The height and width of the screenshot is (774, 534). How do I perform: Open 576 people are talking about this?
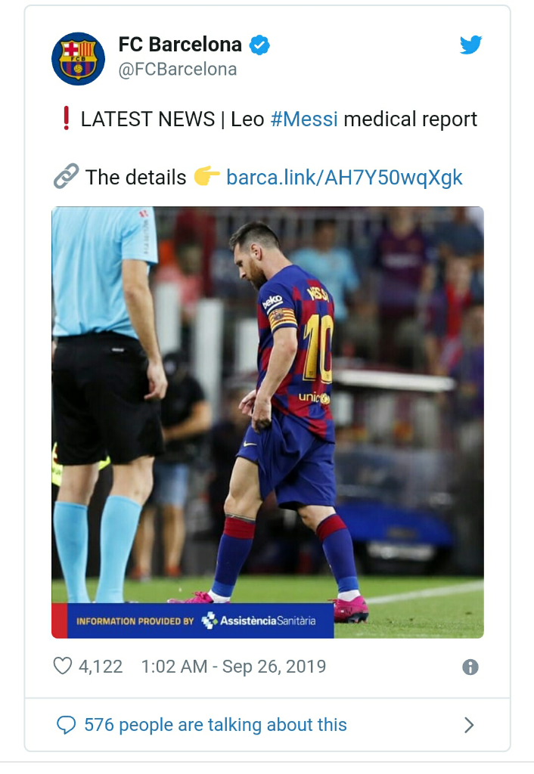(216, 725)
